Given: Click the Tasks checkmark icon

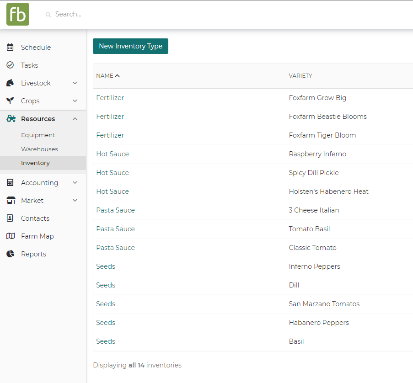Looking at the screenshot, I should pos(10,65).
